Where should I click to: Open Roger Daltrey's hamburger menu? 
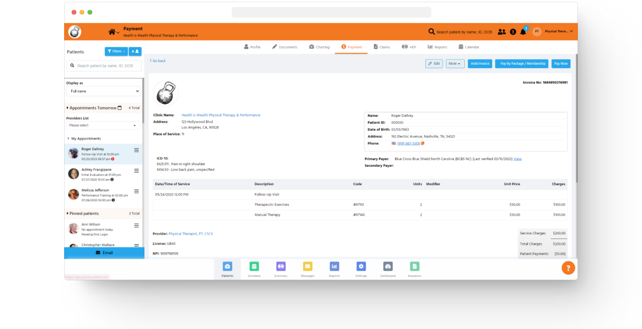tap(136, 151)
